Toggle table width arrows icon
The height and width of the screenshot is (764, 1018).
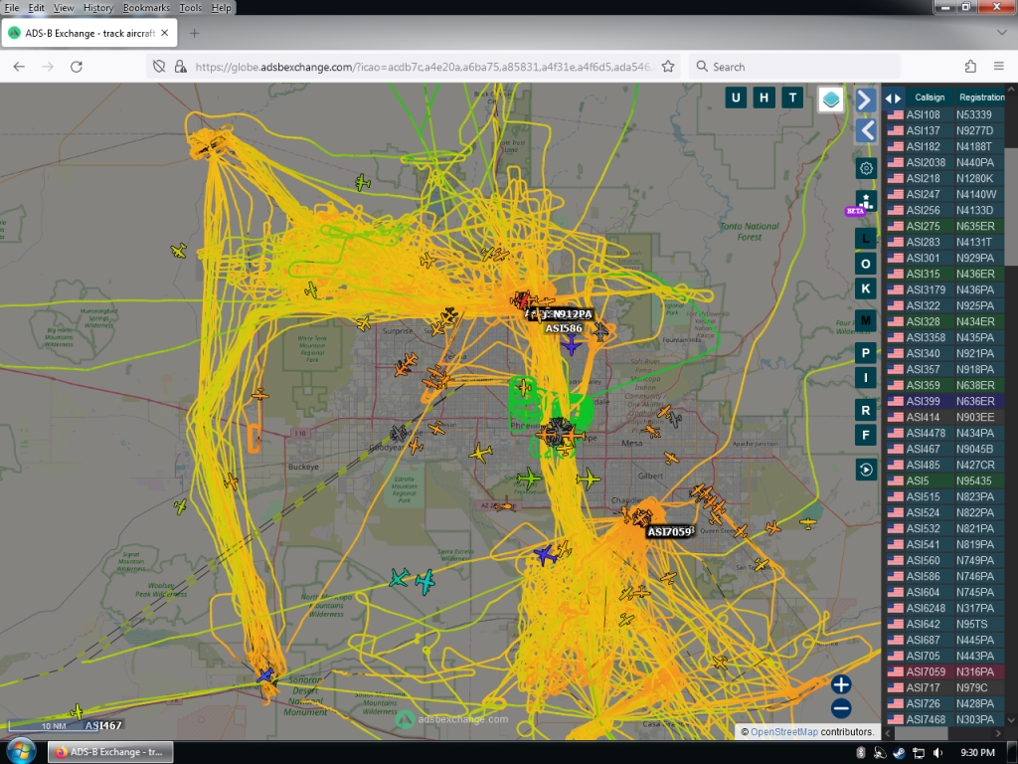tap(894, 98)
